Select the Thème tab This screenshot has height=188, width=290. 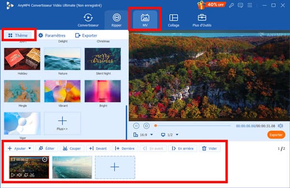coord(18,35)
